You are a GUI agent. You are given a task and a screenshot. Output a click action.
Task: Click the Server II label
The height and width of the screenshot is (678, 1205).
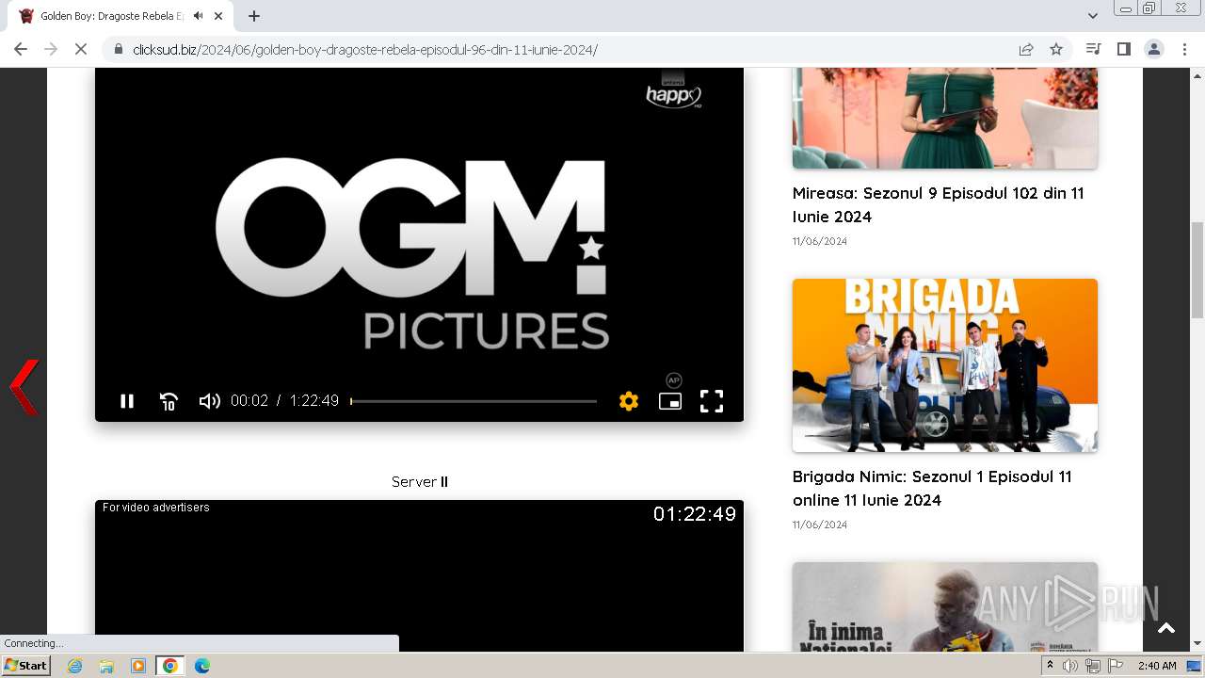[x=420, y=481]
